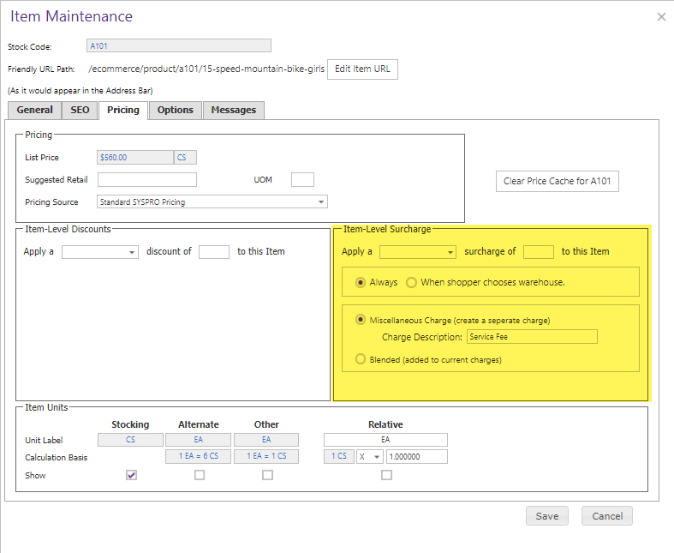This screenshot has width=674, height=553.
Task: Switch to the General tab
Action: pyautogui.click(x=35, y=110)
